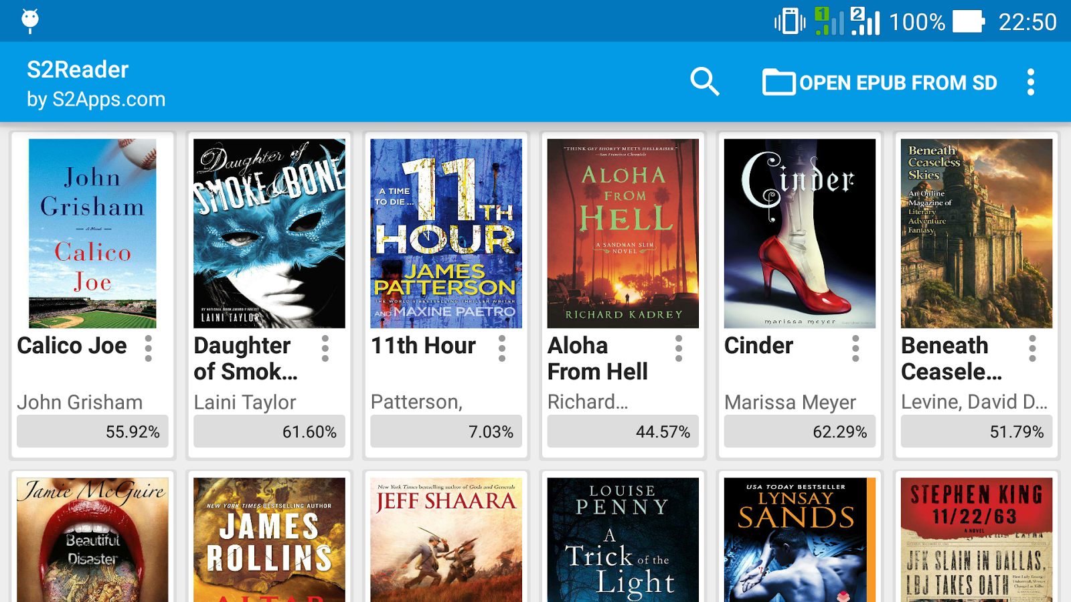Viewport: 1071px width, 602px height.
Task: Tap author name Laini Taylor
Action: click(245, 402)
